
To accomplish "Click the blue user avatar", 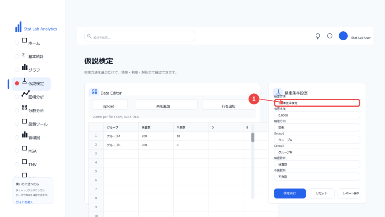I will [343, 36].
